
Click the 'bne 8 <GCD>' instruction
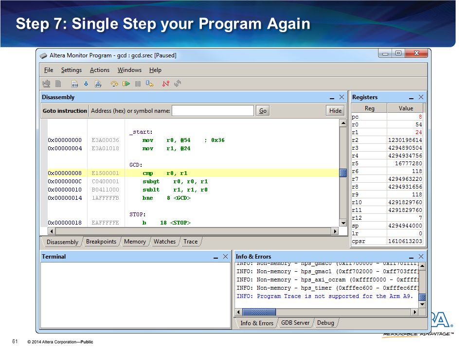click(x=166, y=198)
